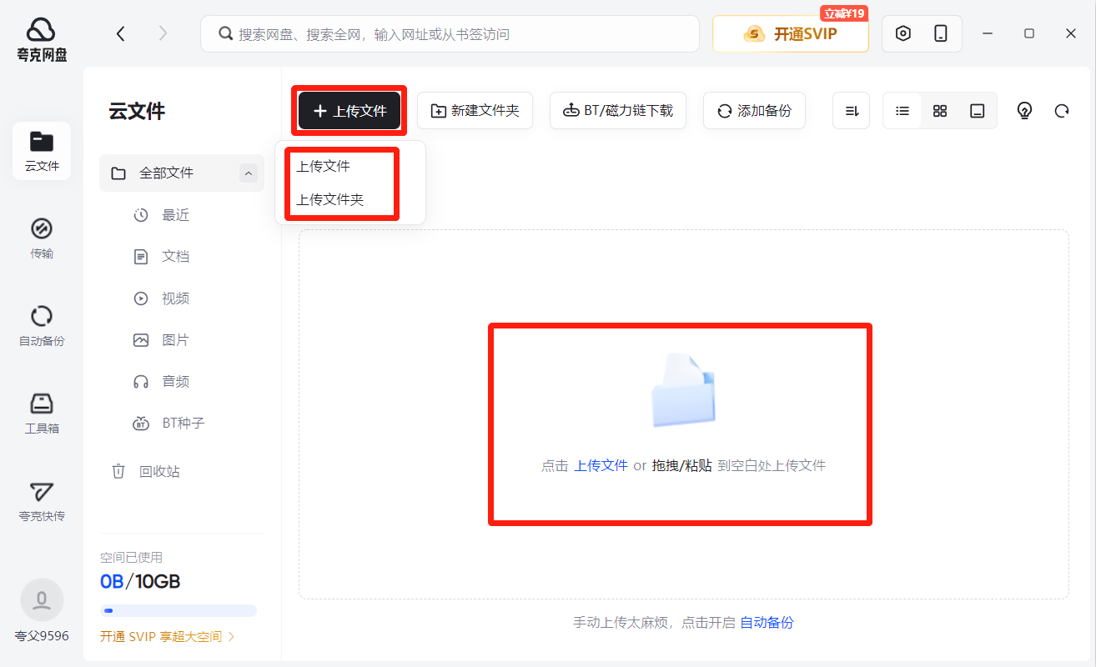Go back with the left arrow
This screenshot has height=667, width=1096.
(x=121, y=33)
